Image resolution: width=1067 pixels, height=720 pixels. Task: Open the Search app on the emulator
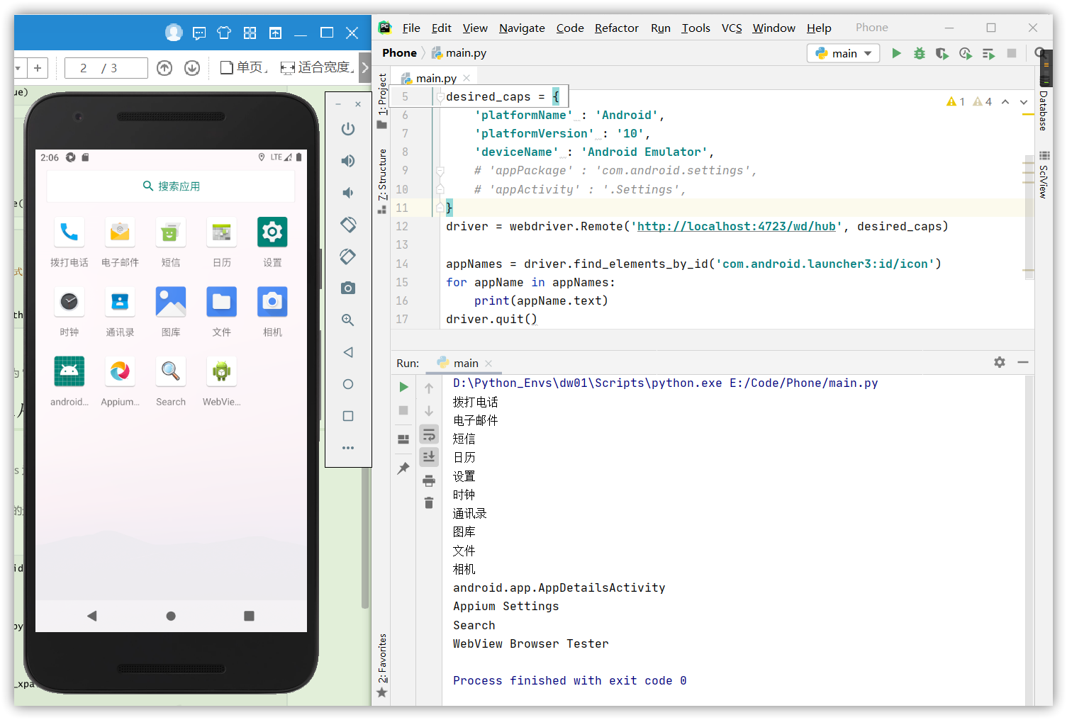pos(170,371)
